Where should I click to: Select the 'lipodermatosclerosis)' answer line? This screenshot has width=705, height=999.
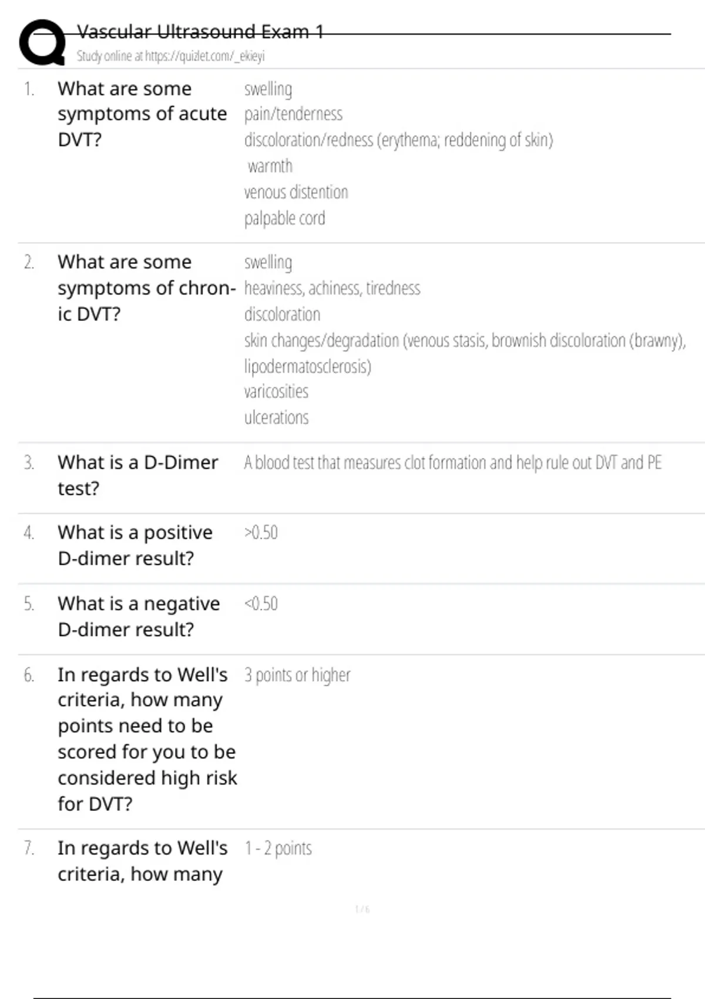[308, 366]
